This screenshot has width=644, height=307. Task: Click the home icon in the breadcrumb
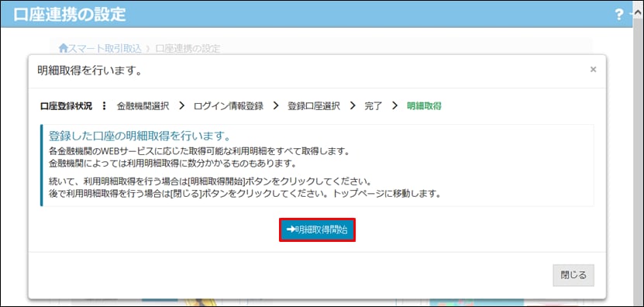coord(63,49)
